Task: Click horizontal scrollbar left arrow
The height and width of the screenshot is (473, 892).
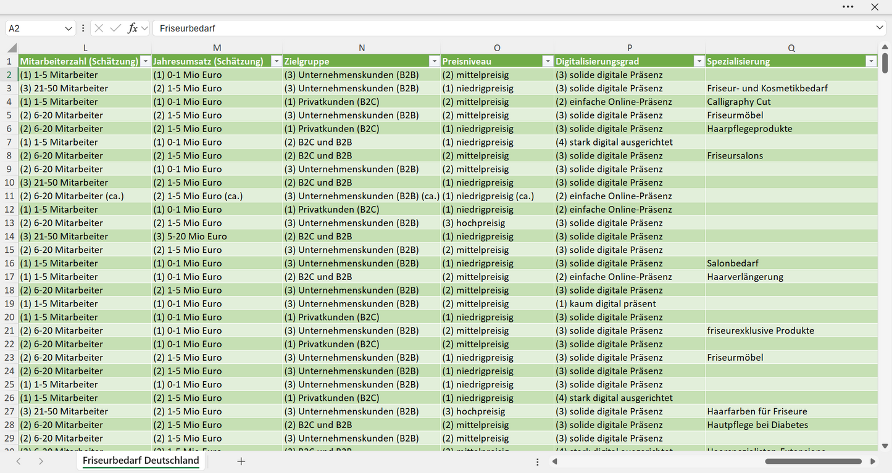Action: [555, 461]
